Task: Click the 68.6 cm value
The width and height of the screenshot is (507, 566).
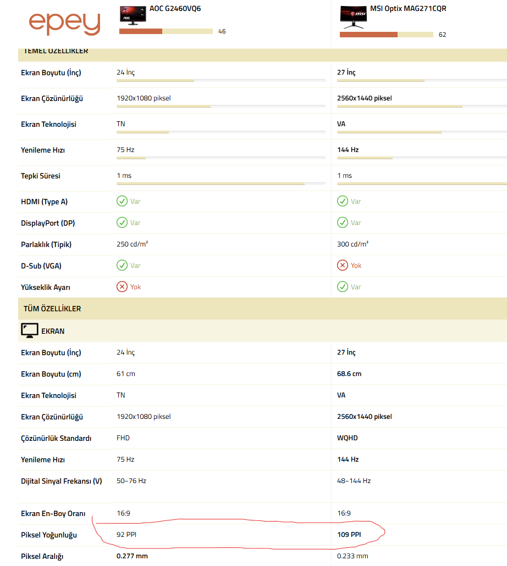Action: (349, 374)
